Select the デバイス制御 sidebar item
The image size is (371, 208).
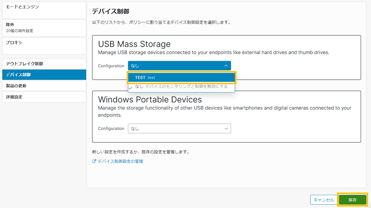point(44,75)
